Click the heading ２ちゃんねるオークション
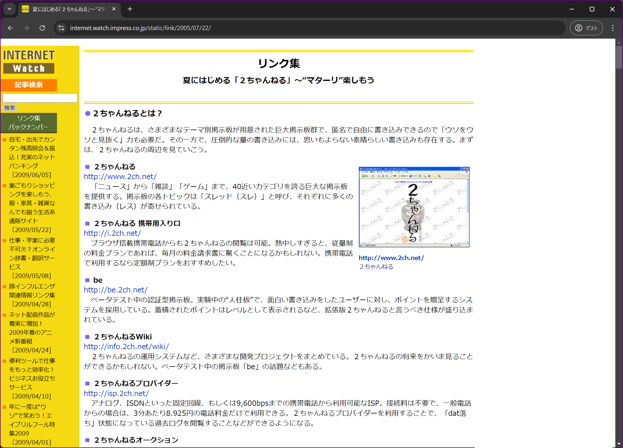 tap(136, 440)
